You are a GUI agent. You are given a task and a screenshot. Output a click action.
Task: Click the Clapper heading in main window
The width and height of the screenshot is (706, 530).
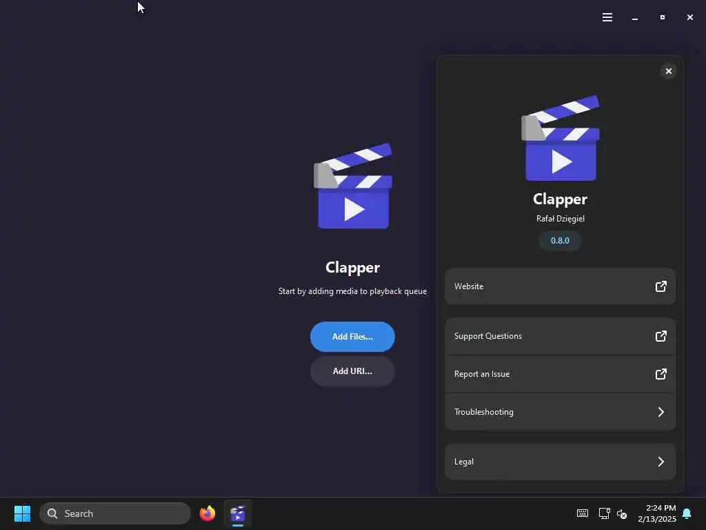pyautogui.click(x=352, y=268)
